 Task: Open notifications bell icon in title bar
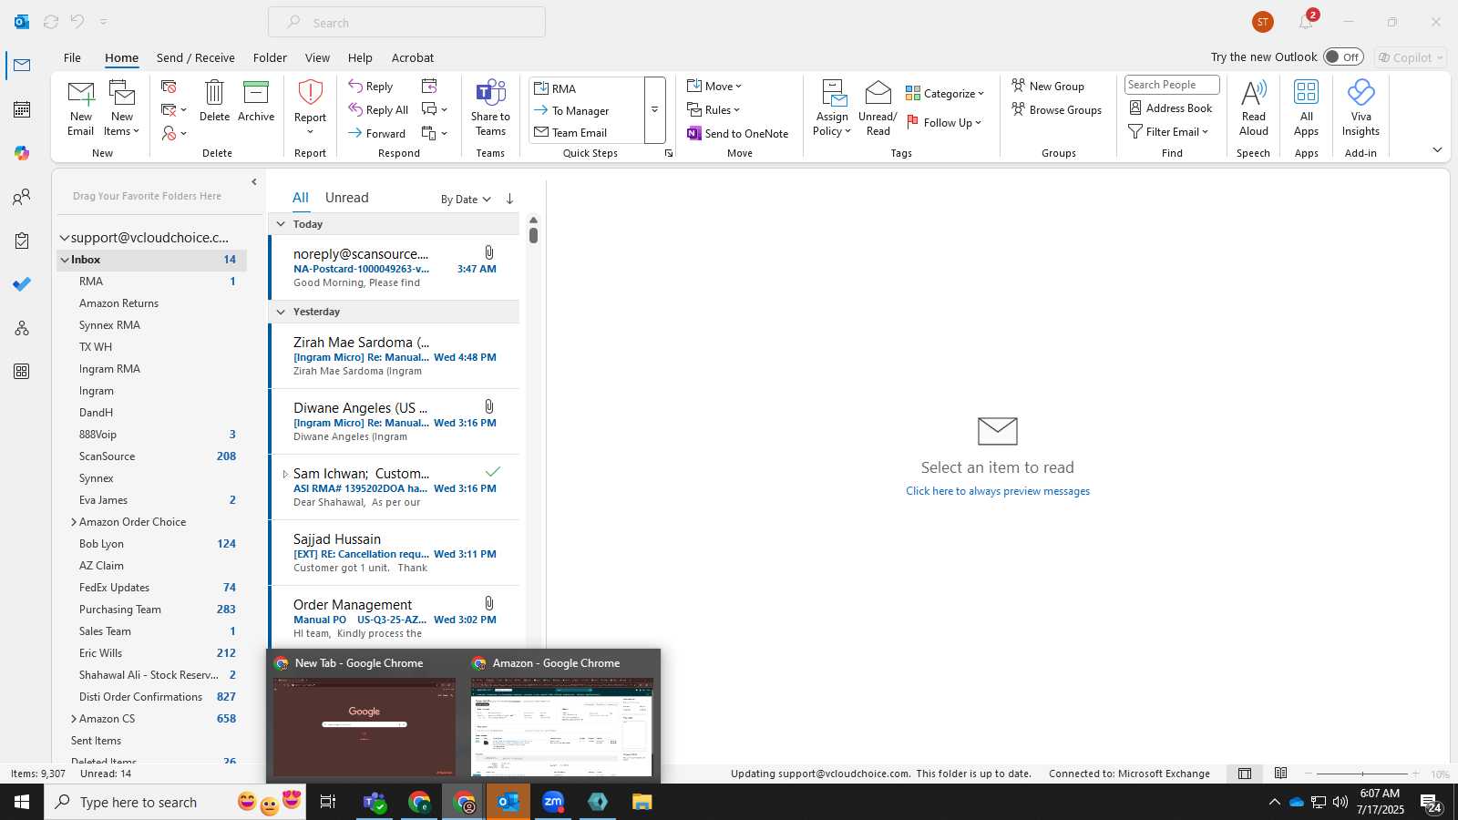[1306, 22]
